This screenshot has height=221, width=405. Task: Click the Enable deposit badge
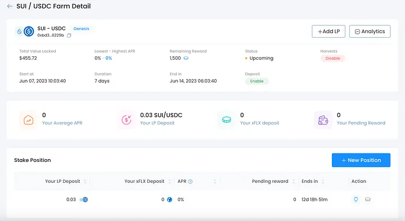256,81
